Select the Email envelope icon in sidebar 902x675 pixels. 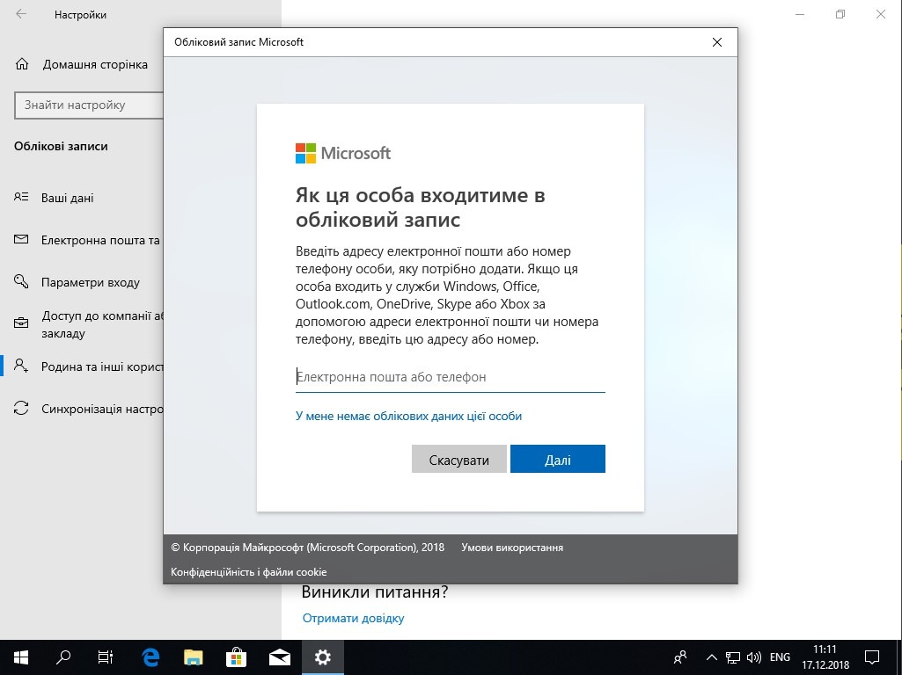21,240
